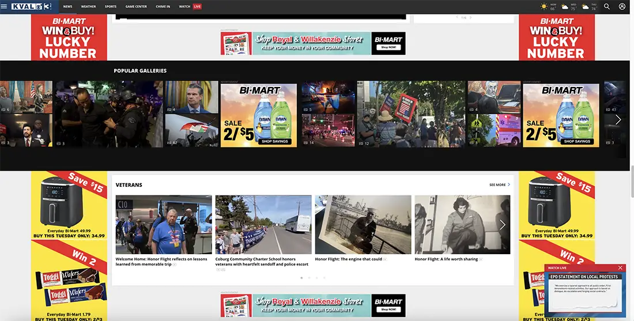
Task: Advance Veterans carousel with right arrow
Action: pyautogui.click(x=503, y=225)
